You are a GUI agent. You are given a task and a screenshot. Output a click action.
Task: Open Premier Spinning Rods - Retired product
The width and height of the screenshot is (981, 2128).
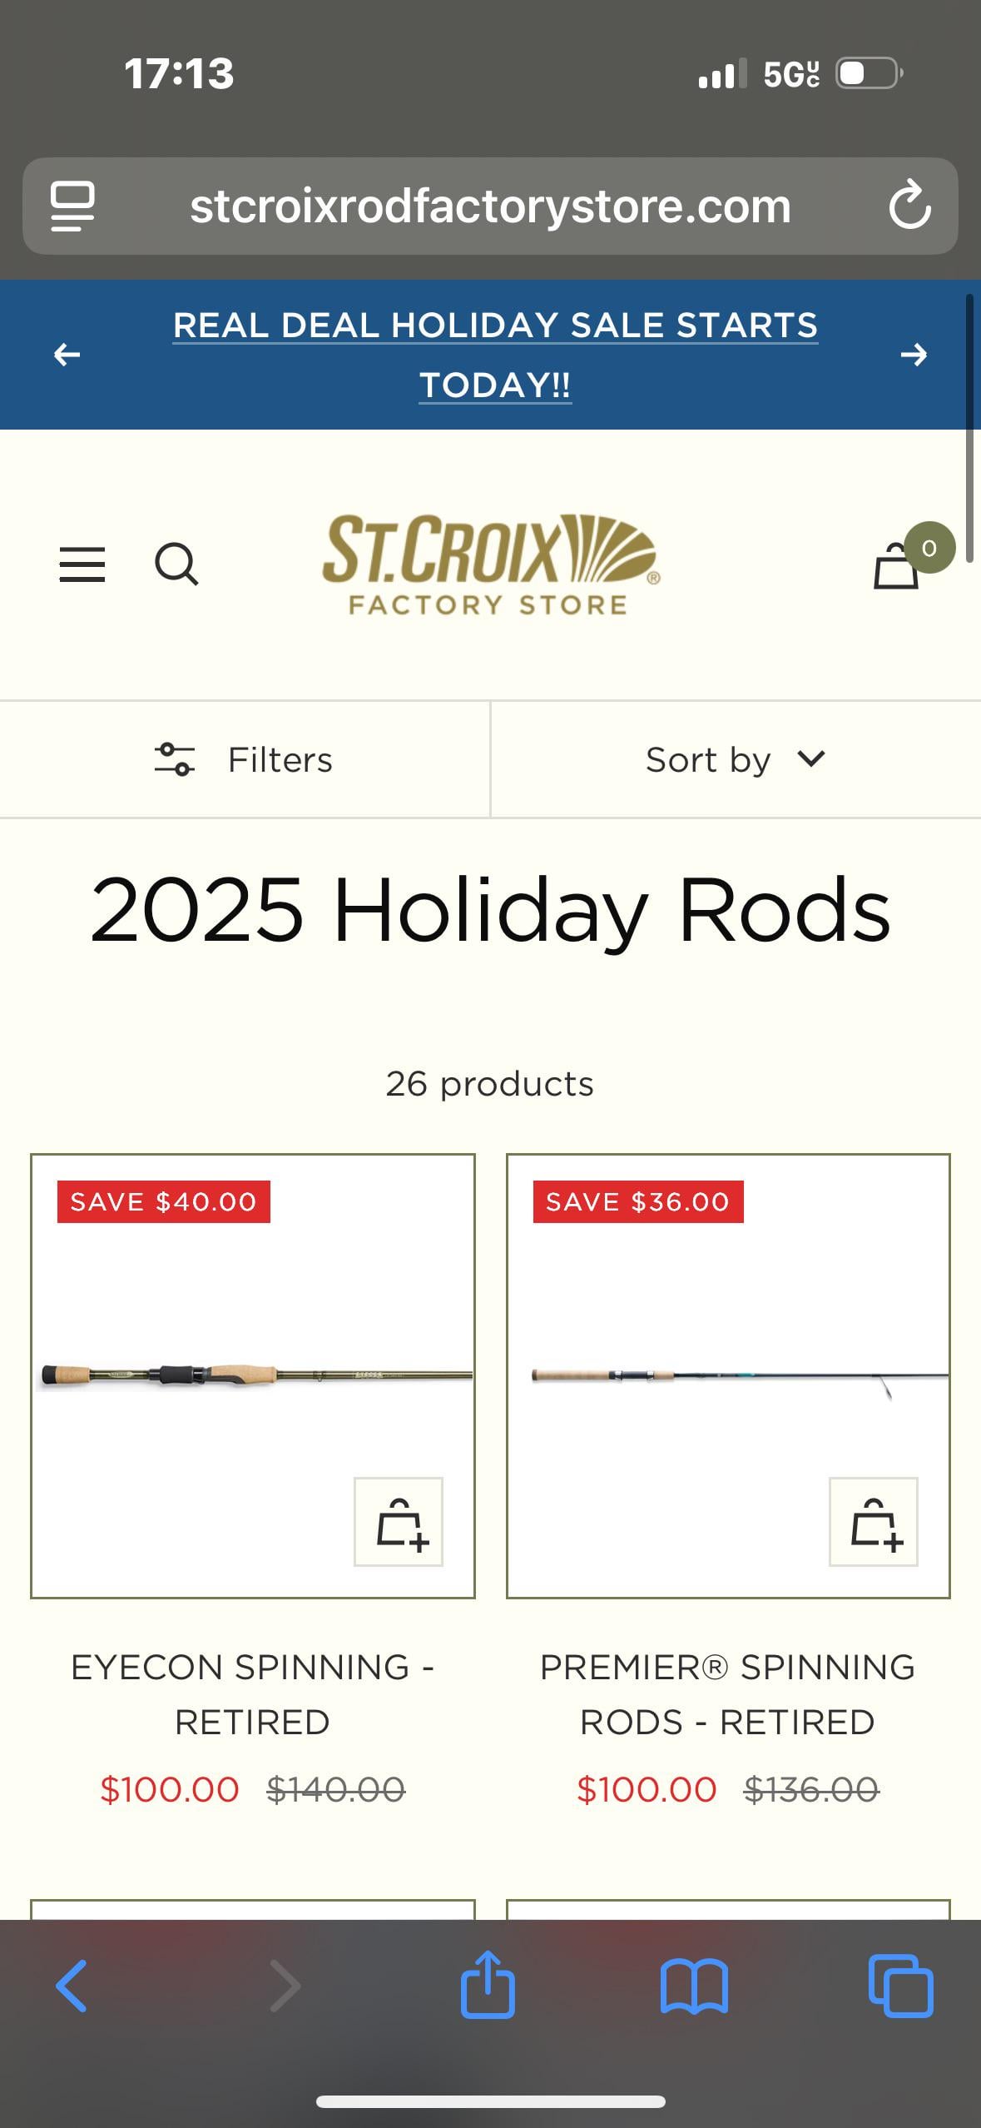pyautogui.click(x=727, y=1694)
